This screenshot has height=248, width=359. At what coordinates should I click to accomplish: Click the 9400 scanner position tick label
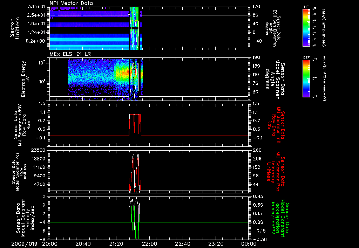[40, 176]
